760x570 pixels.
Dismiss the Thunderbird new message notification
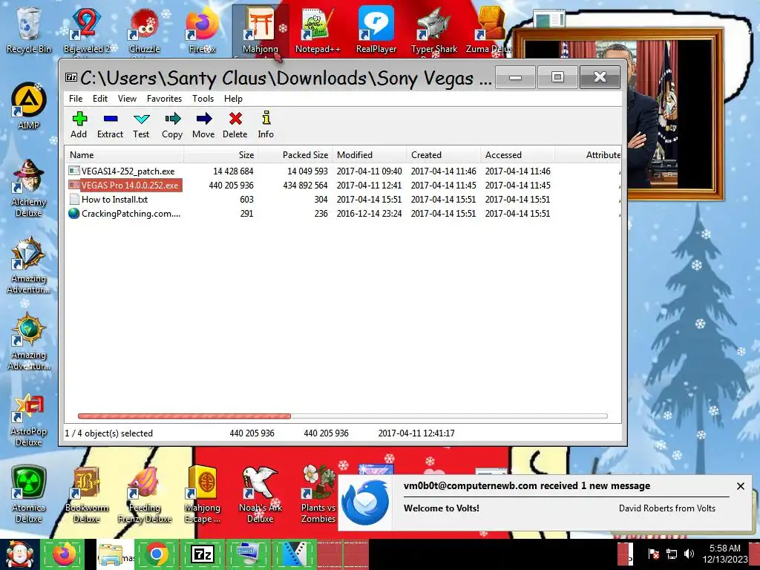[x=741, y=486]
